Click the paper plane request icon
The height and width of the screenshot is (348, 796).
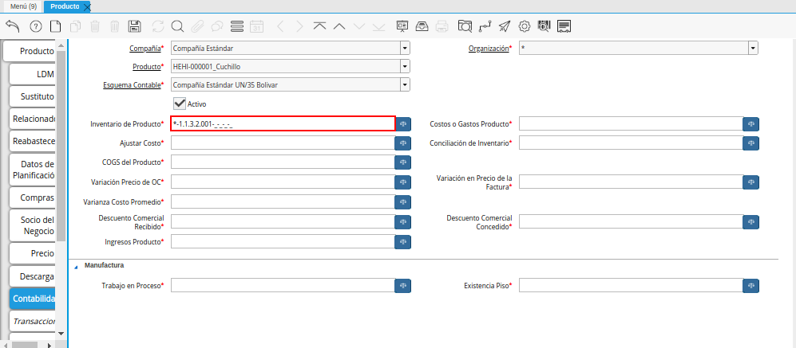[x=504, y=26]
